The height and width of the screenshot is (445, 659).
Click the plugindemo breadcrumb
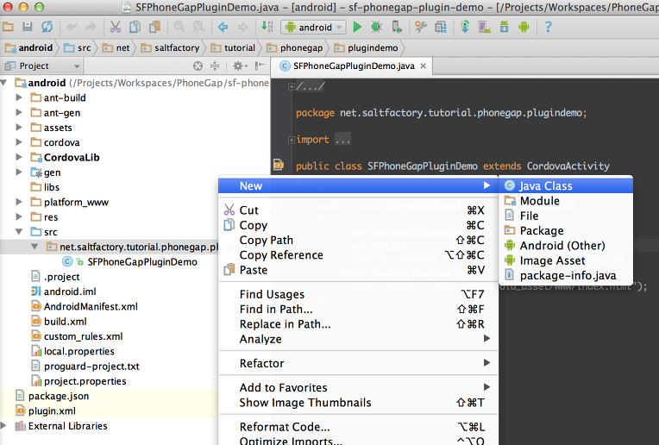pyautogui.click(x=366, y=48)
